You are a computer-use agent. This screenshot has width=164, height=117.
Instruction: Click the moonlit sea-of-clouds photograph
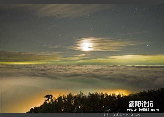[x=82, y=59]
